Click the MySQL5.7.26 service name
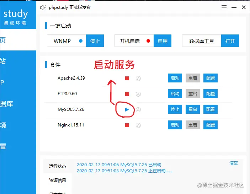Screen dimensions: 250x194 tap(71, 109)
